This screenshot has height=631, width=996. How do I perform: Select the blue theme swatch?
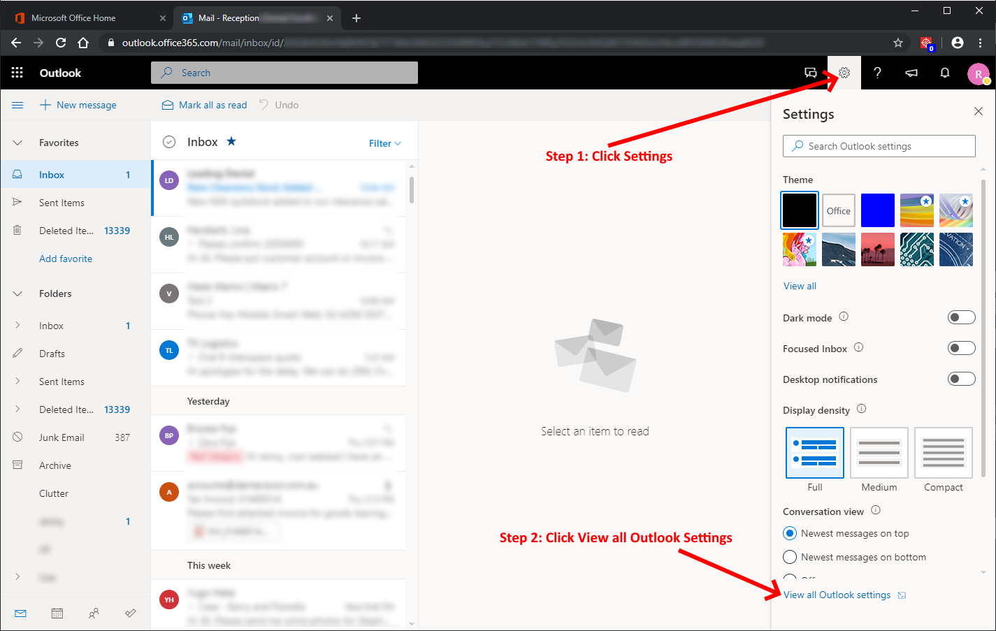coord(878,210)
